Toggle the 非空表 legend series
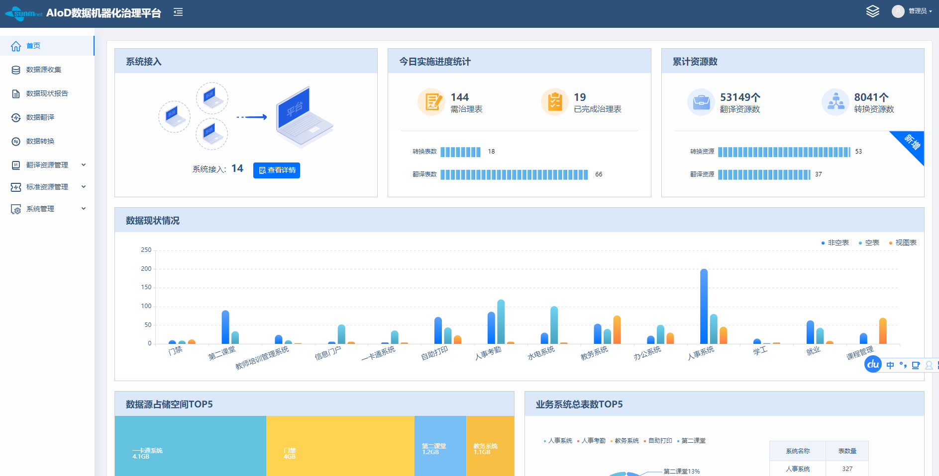The width and height of the screenshot is (939, 476). [835, 243]
